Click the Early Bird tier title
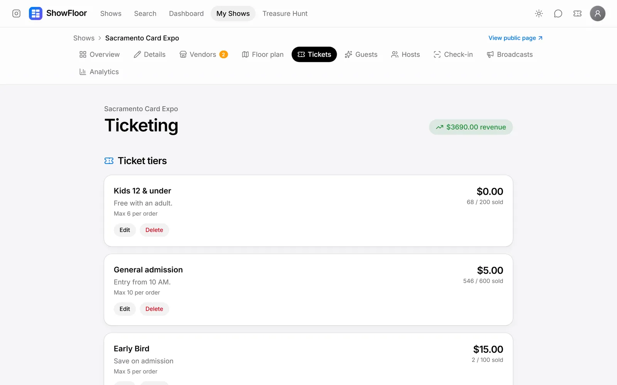 131,348
